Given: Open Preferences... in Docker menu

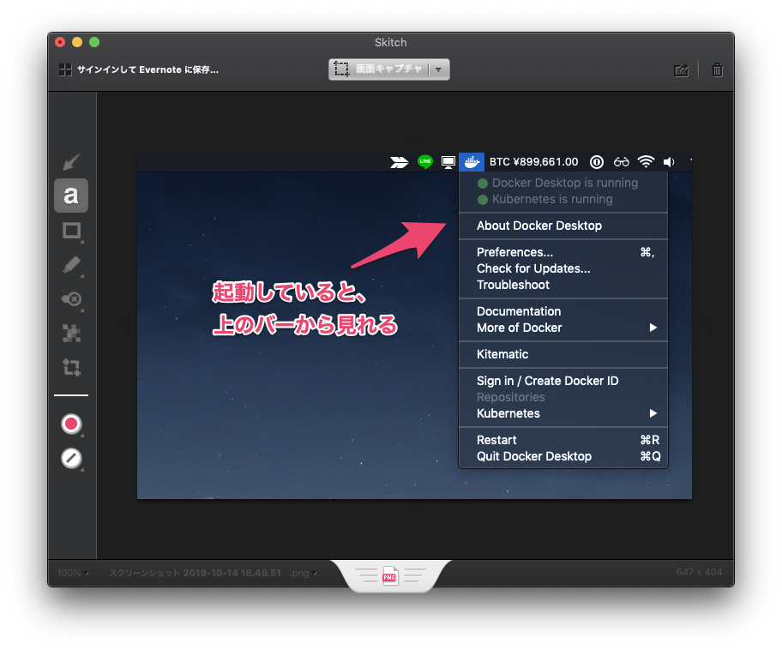Looking at the screenshot, I should click(563, 252).
